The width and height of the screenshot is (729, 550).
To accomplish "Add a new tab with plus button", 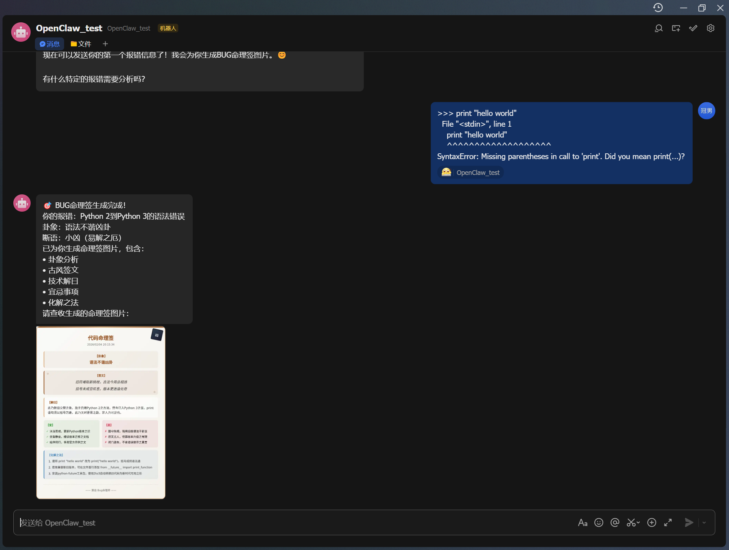I will point(105,44).
